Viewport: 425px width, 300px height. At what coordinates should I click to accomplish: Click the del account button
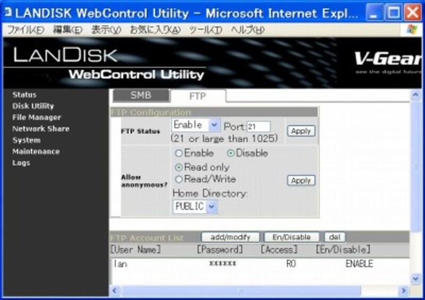(335, 237)
